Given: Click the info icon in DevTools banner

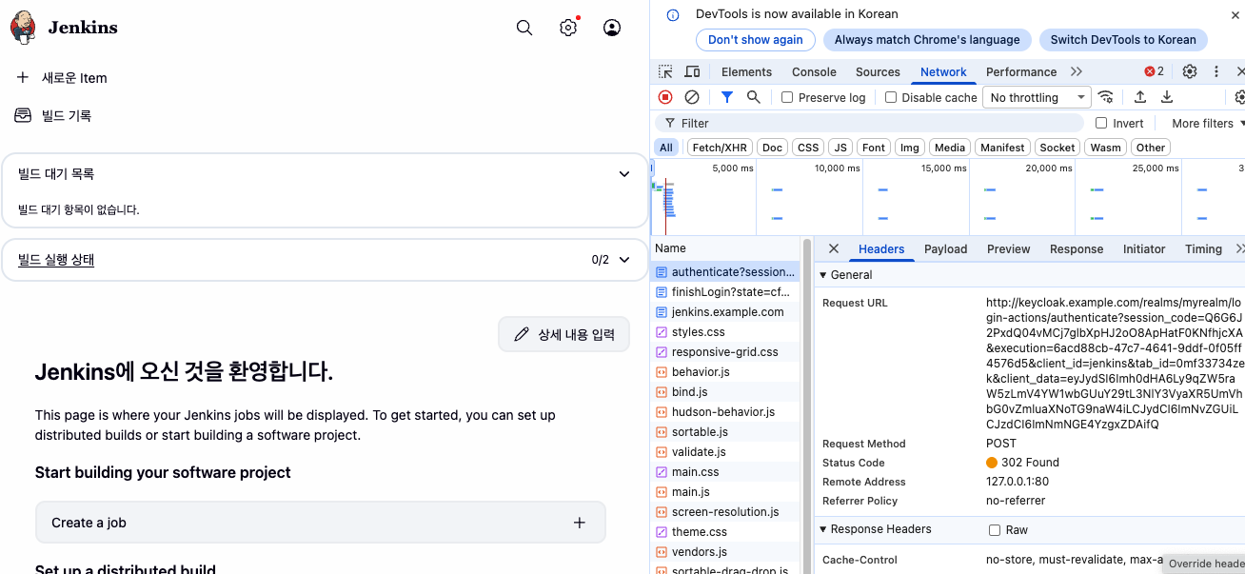Looking at the screenshot, I should coord(673,14).
